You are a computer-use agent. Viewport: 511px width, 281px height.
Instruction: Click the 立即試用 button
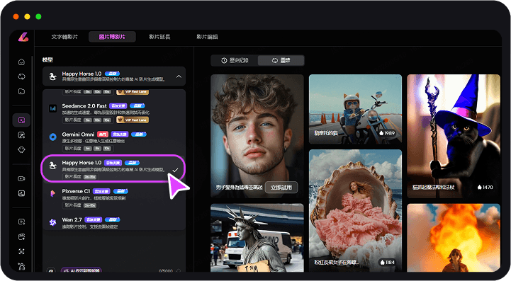tap(281, 188)
